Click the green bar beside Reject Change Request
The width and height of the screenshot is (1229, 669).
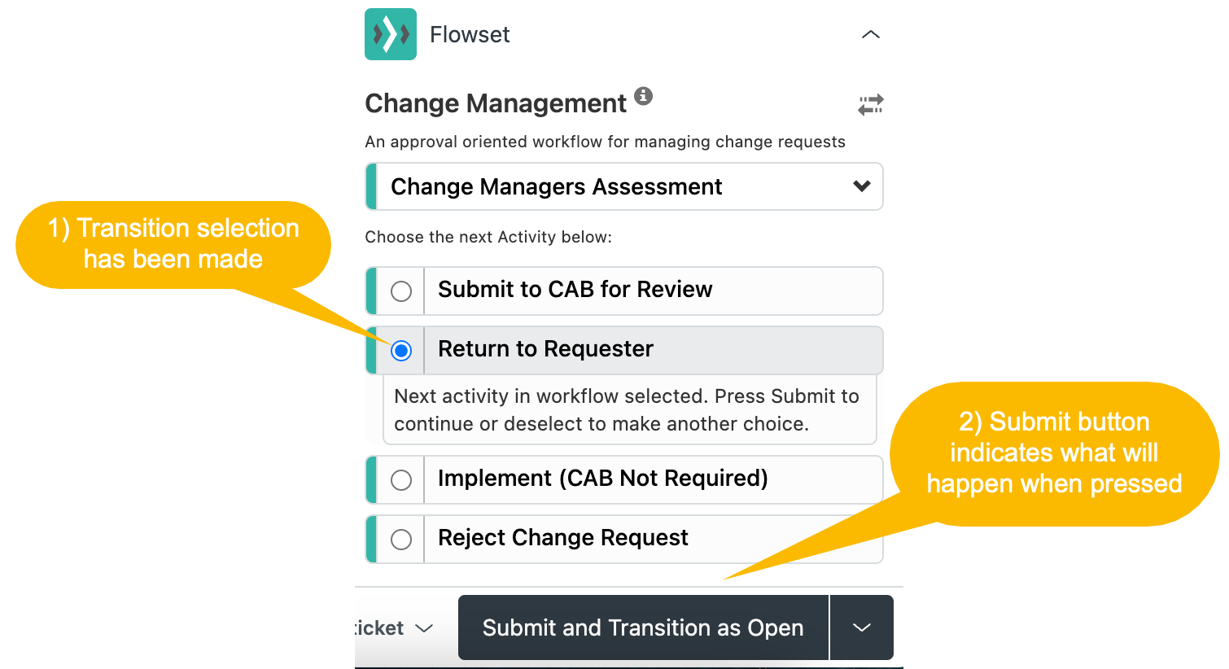371,539
